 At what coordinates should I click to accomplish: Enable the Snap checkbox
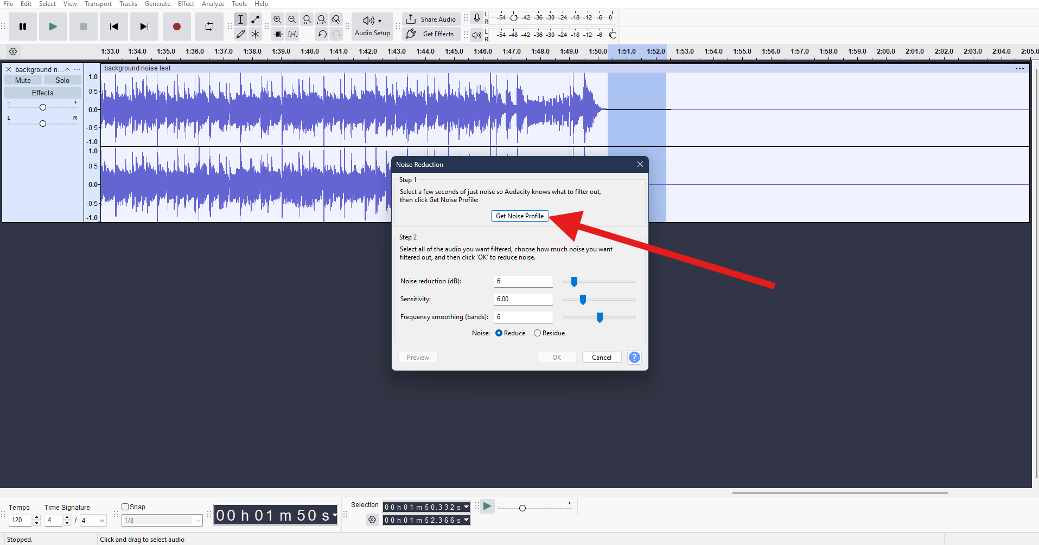[x=125, y=507]
